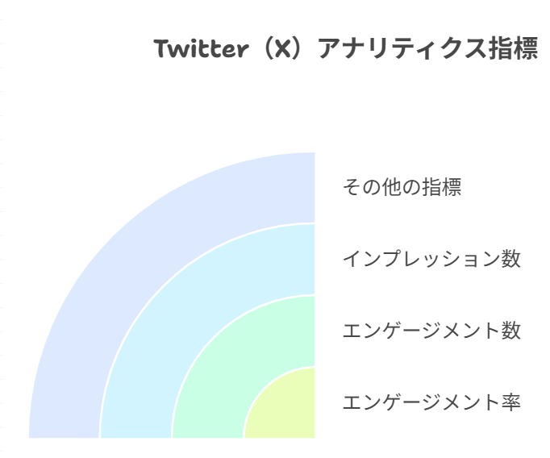This screenshot has height=458, width=550.
Task: Select the その他の指標 label
Action: [x=402, y=187]
